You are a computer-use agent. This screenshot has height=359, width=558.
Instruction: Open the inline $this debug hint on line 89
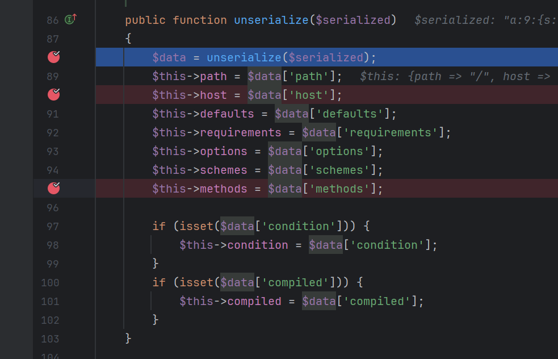[455, 76]
